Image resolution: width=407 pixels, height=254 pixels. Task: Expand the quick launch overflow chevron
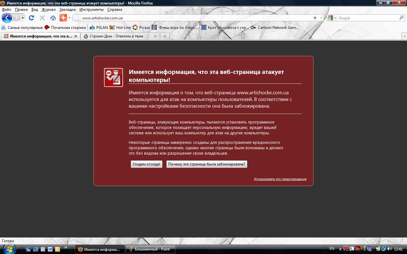point(66,248)
